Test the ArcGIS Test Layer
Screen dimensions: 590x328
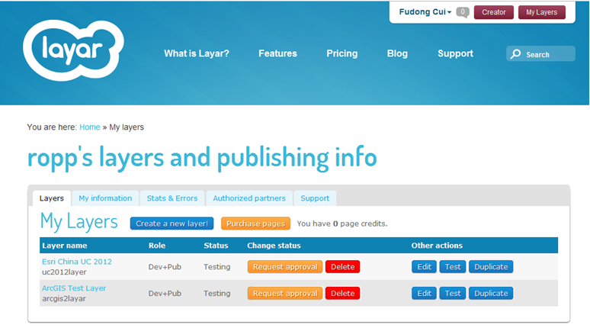coord(453,294)
